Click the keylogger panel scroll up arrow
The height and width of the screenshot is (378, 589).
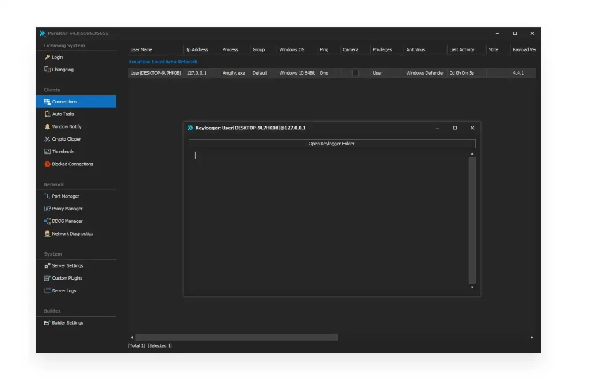pos(472,154)
